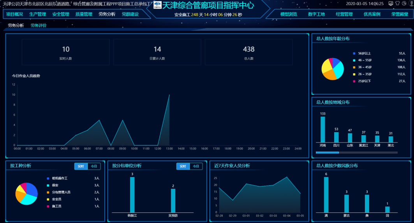414x223 pixels.
Task: Click the 蒙古 bar labeled 3
Action: point(346,204)
